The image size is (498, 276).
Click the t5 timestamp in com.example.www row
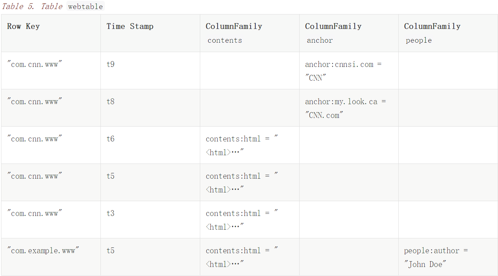(x=111, y=251)
